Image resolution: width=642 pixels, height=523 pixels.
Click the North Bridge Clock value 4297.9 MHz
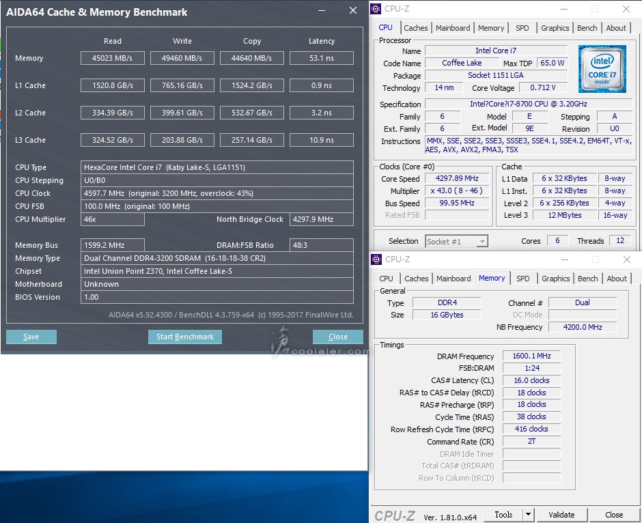322,219
